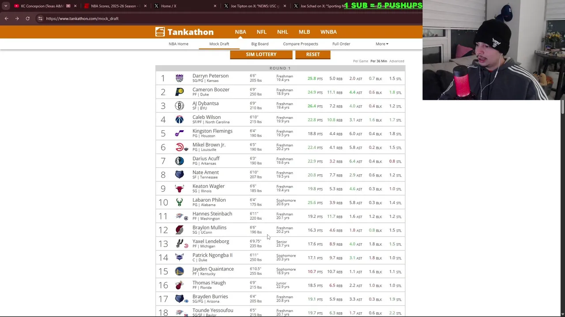This screenshot has width=565, height=317.
Task: Open Darryn Peterson prospect page
Action: click(210, 76)
